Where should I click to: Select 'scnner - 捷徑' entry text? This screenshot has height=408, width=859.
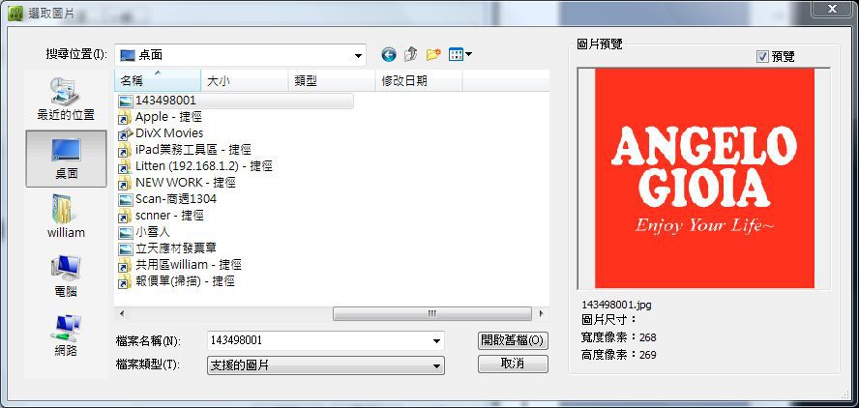[x=170, y=216]
